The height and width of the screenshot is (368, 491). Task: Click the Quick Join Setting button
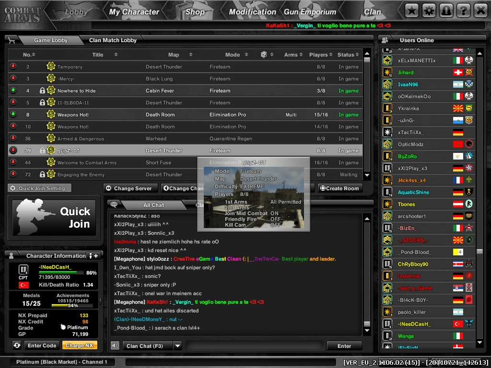click(39, 188)
